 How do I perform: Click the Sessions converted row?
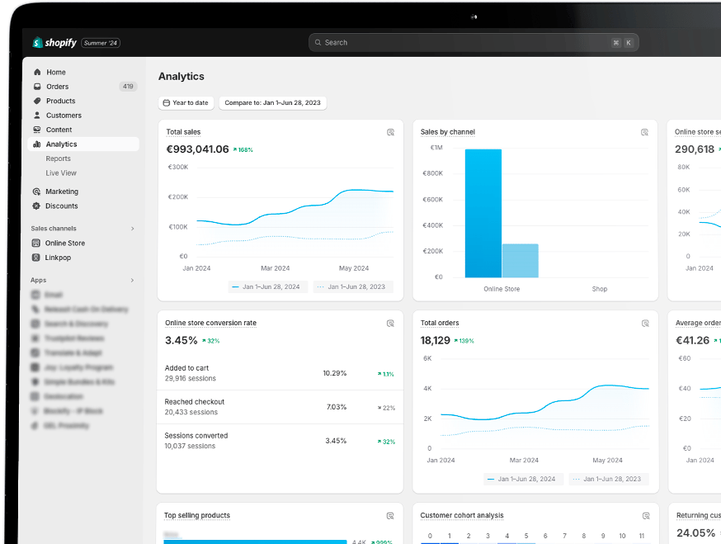tap(280, 441)
